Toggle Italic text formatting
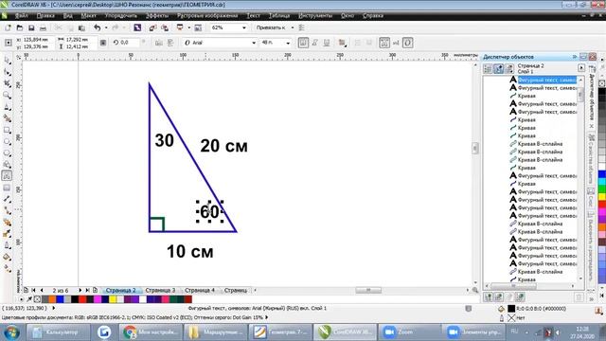Screen dimensions: 606x341 [x=315, y=43]
